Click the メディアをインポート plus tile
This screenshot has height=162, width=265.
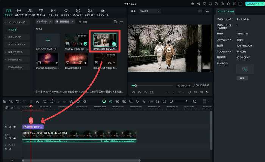[x=48, y=40]
